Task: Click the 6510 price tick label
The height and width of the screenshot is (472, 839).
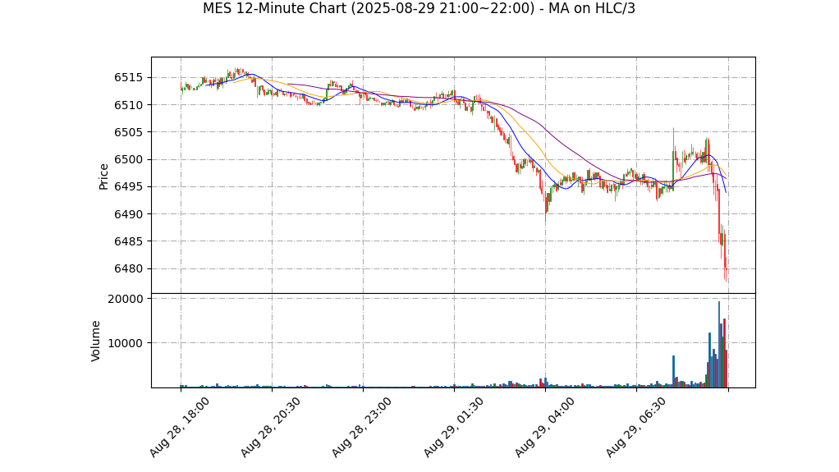Action: (x=128, y=105)
